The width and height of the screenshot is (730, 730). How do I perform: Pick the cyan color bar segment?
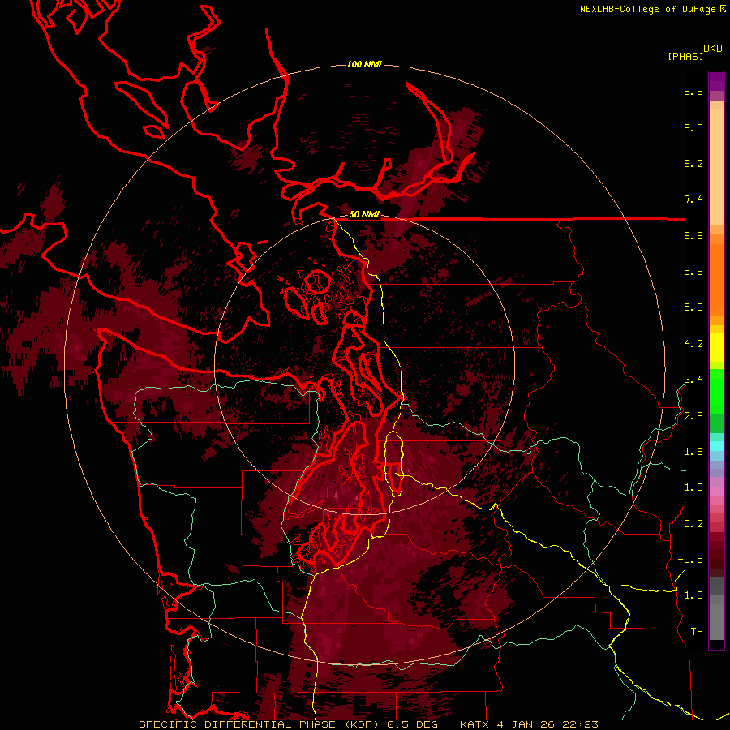716,445
